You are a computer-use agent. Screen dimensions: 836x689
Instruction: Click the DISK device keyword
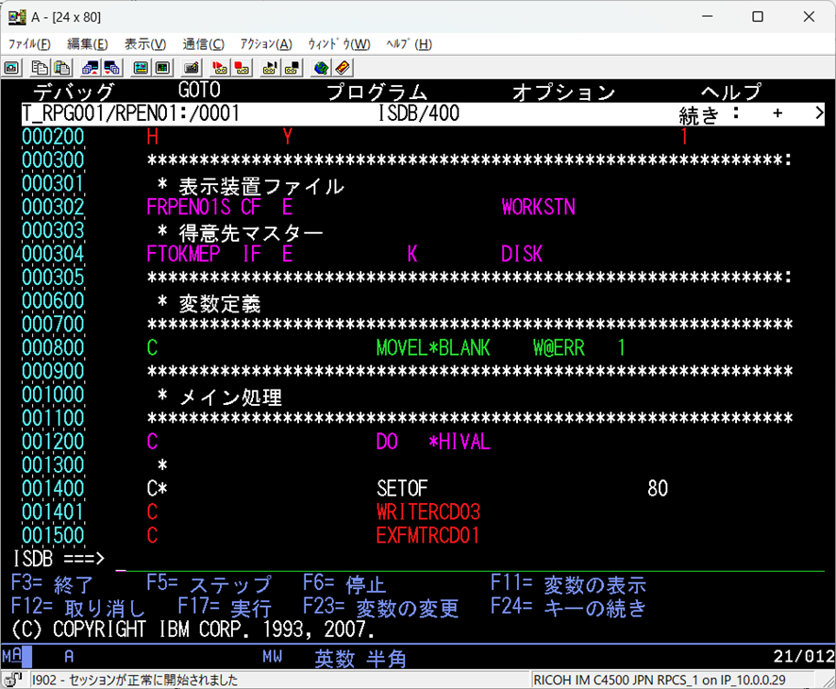coord(522,254)
